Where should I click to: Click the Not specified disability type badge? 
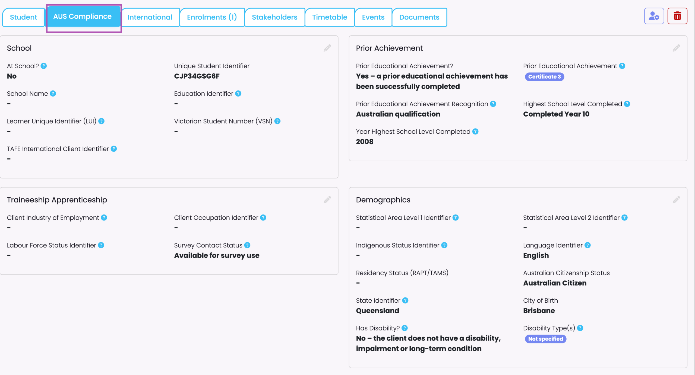545,339
